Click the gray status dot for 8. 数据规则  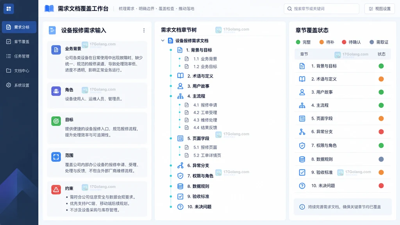(x=381, y=159)
